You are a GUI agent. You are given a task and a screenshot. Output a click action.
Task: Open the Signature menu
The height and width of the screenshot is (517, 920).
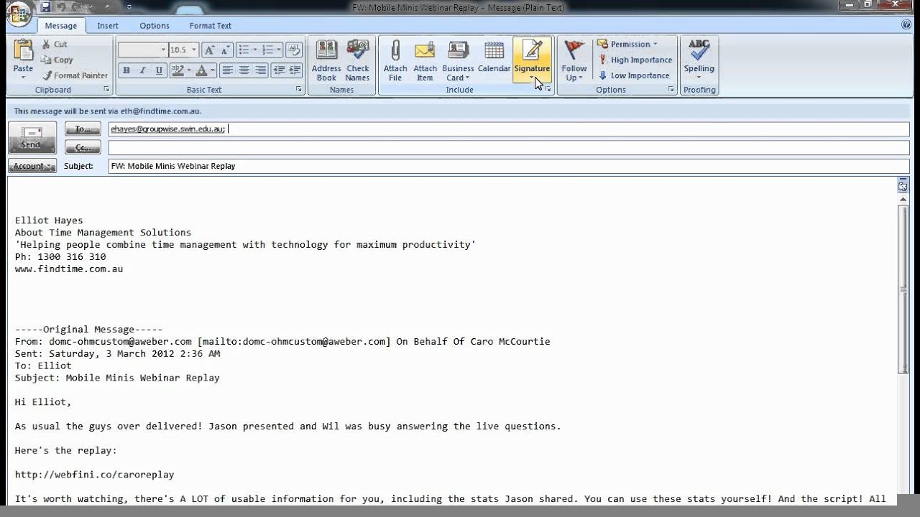(532, 61)
